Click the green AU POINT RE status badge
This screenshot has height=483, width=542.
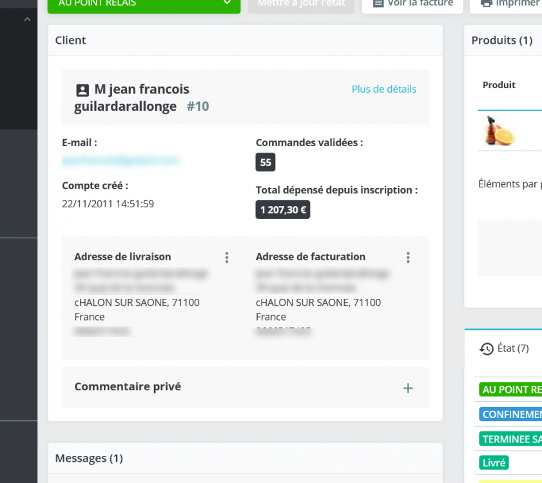tap(510, 390)
